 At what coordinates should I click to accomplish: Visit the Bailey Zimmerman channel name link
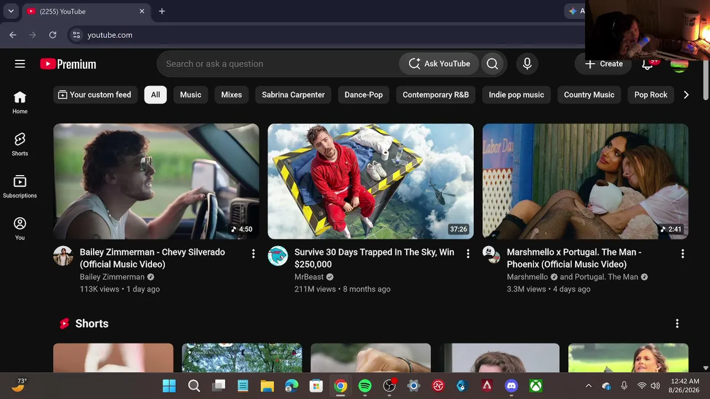112,277
